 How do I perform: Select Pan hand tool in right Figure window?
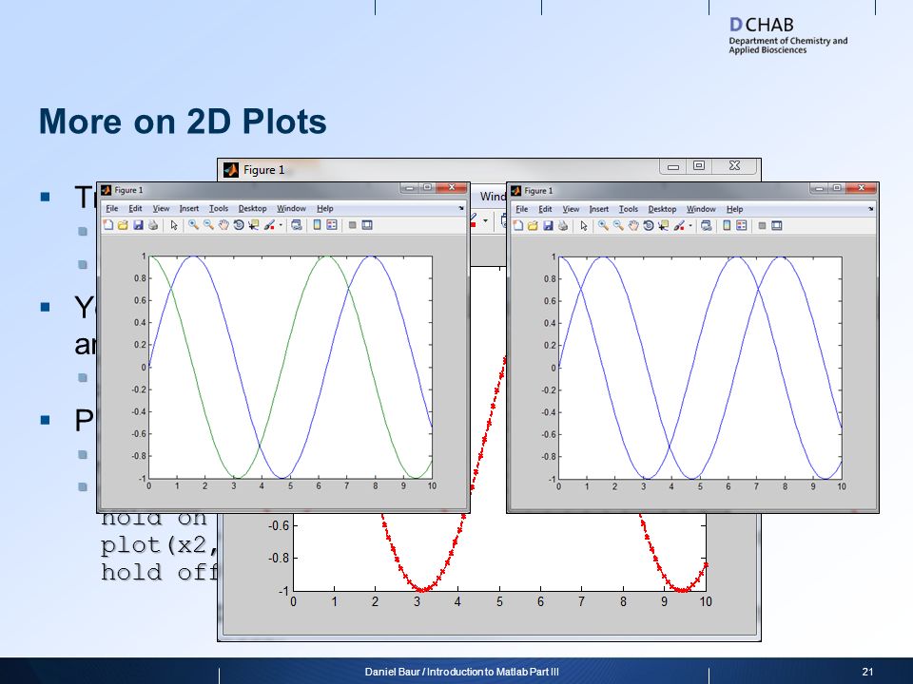pos(633,226)
